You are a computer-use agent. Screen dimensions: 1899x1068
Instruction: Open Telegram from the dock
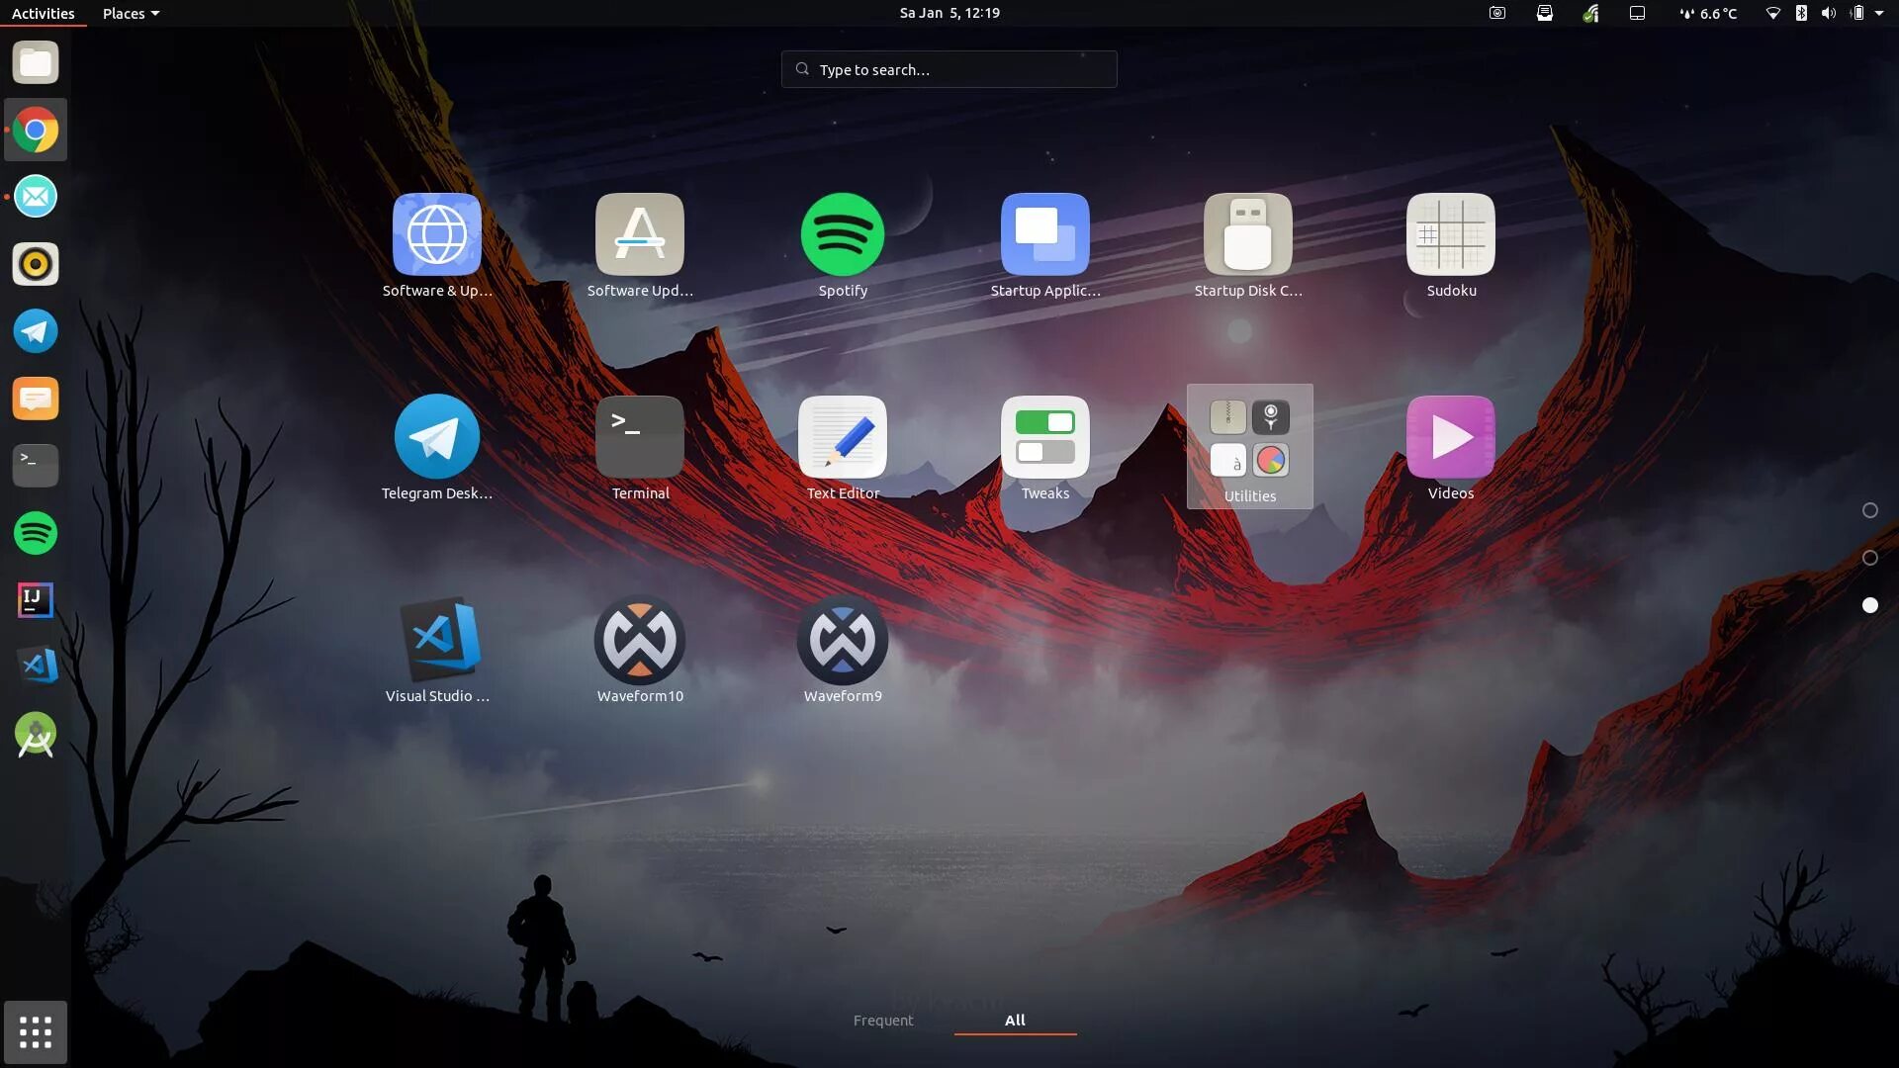[x=36, y=331]
